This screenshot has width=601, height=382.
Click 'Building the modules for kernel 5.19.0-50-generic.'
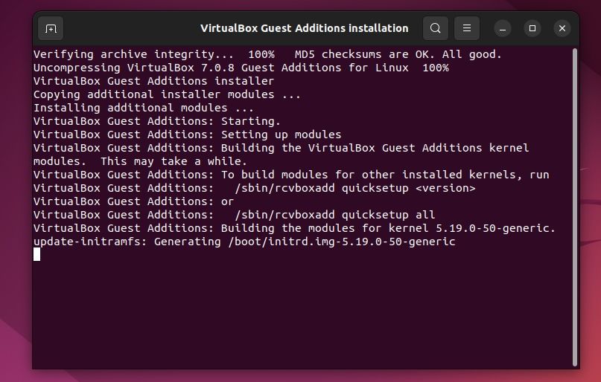pos(388,228)
